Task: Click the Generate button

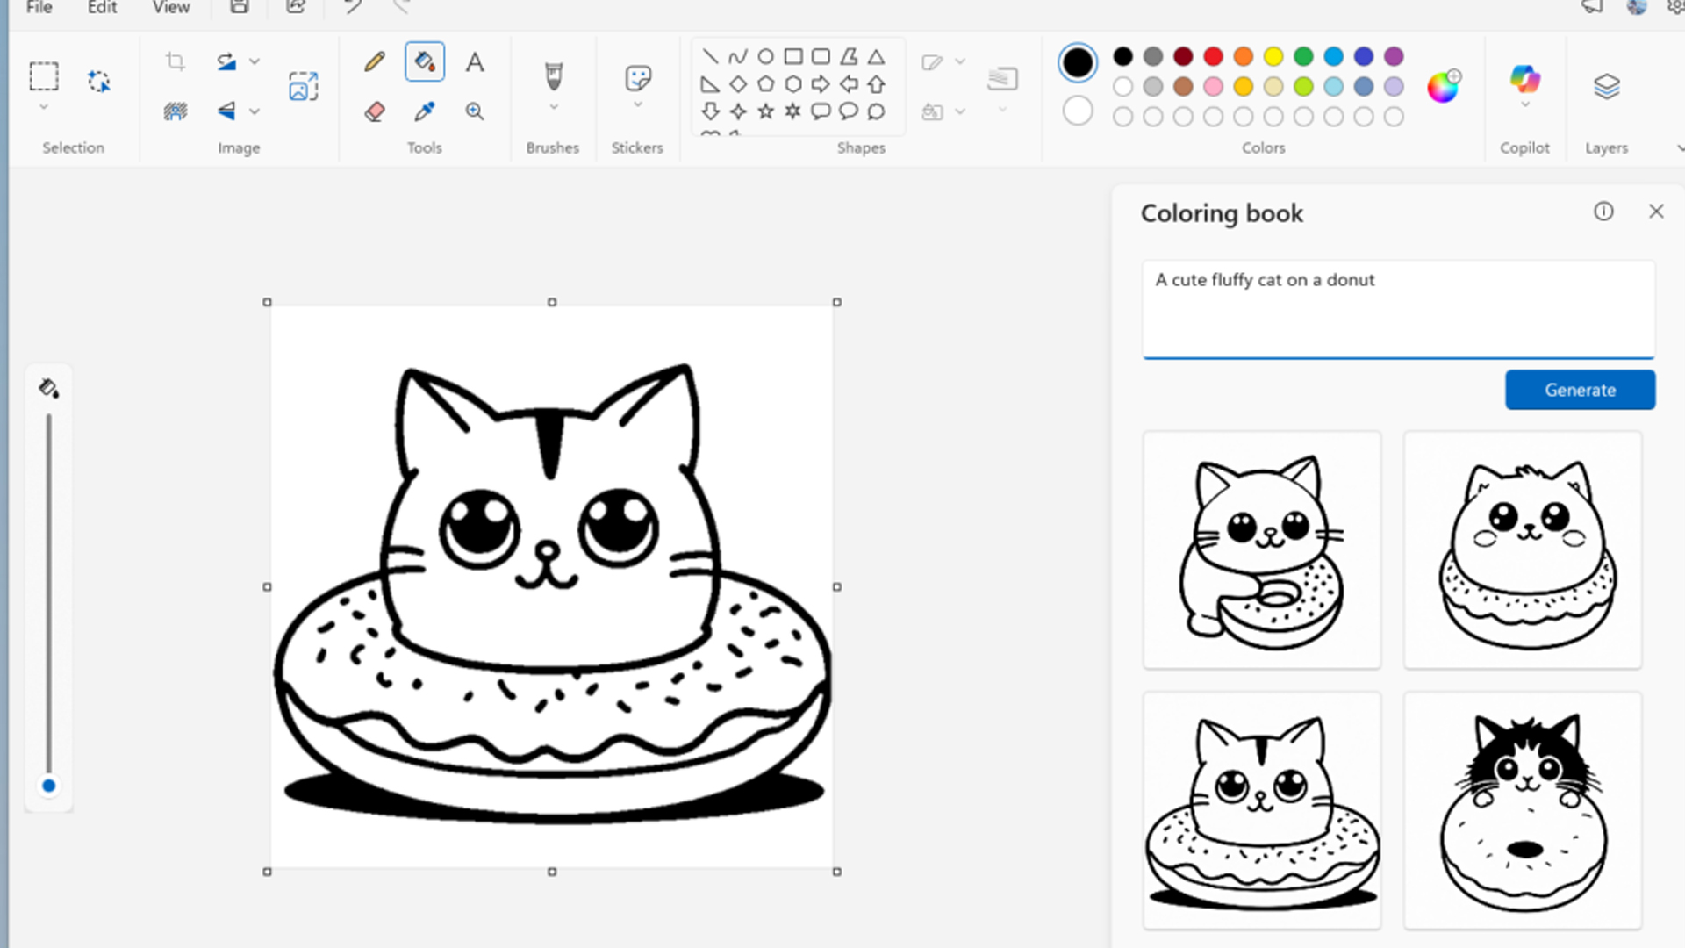Action: [1580, 390]
